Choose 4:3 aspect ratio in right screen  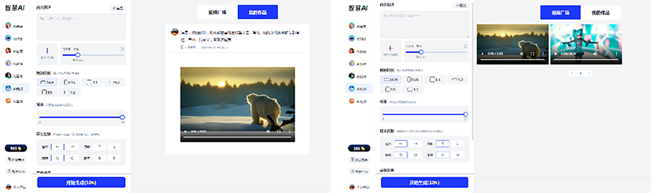pyautogui.click(x=413, y=89)
